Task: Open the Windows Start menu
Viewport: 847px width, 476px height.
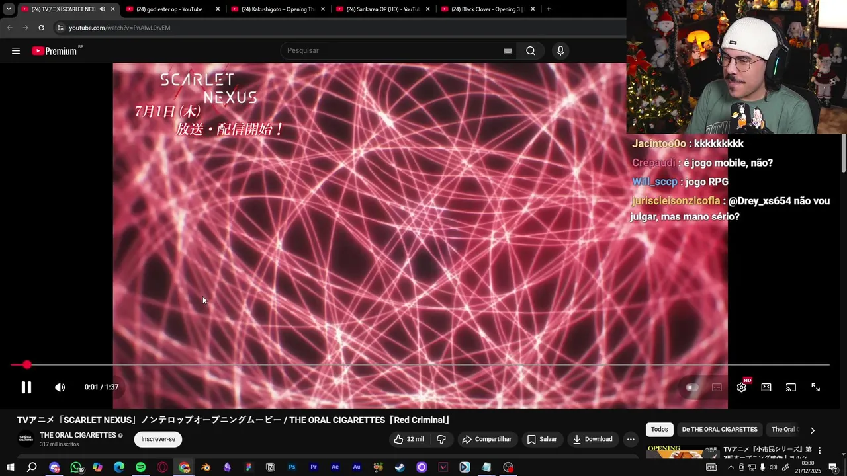Action: pos(11,467)
